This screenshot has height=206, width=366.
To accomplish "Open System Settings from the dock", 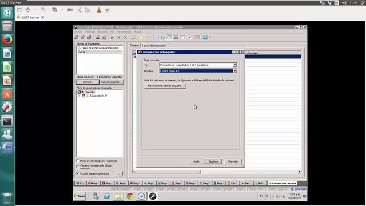I will tap(7, 108).
